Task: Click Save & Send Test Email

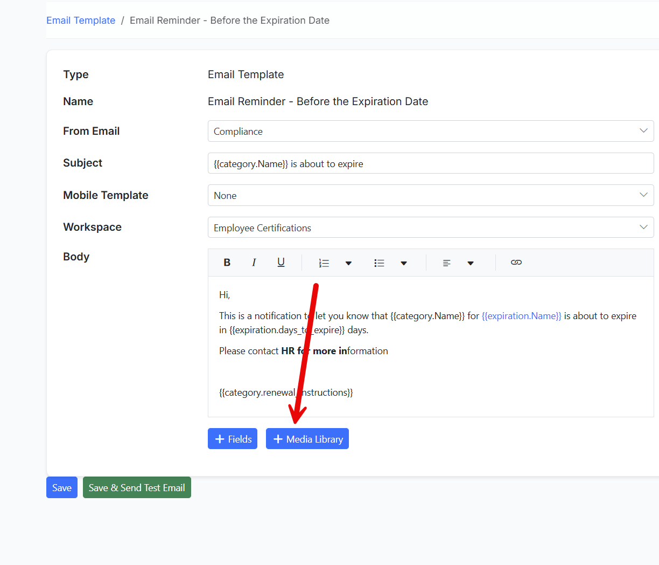Action: tap(137, 487)
